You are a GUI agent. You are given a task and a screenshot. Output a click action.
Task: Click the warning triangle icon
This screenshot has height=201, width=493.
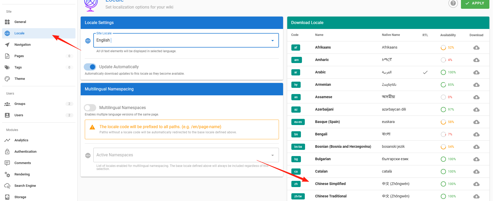click(92, 127)
